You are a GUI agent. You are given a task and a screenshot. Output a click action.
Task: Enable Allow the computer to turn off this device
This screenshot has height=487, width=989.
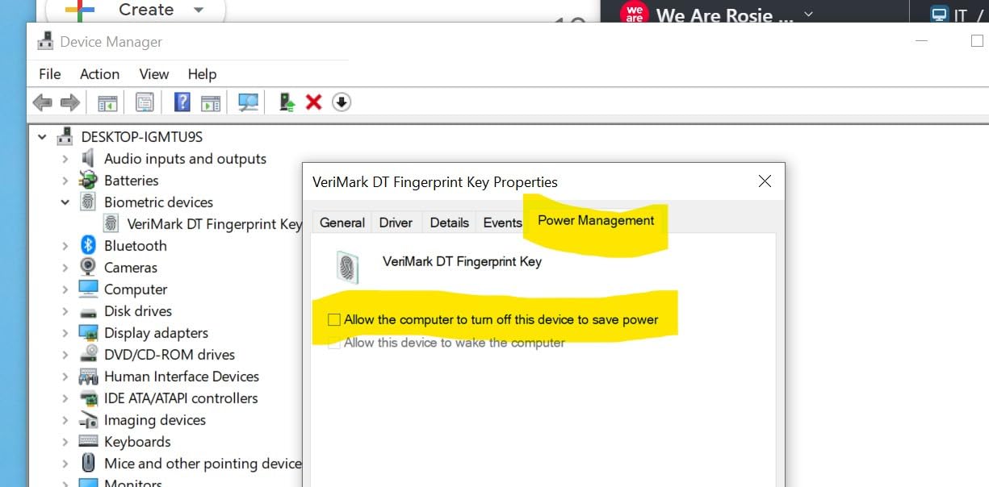[334, 320]
